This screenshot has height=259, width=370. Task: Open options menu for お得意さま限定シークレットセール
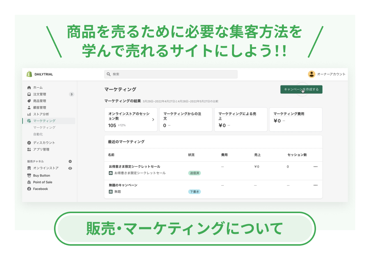click(x=315, y=167)
